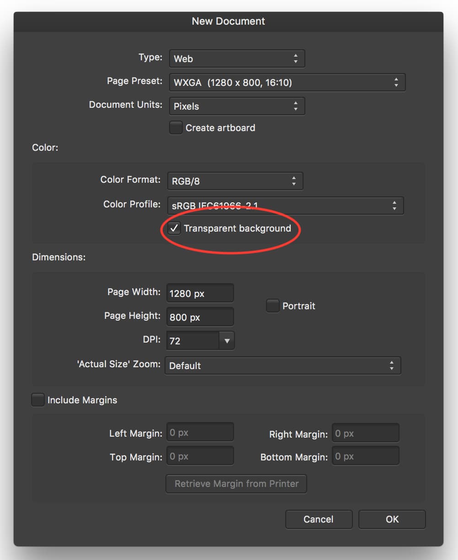Viewport: 458px width, 560px height.
Task: Enable the Create artboard checkbox
Action: pyautogui.click(x=176, y=128)
